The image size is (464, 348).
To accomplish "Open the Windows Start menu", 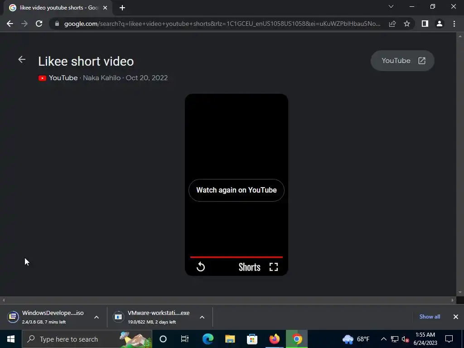I will 11,339.
